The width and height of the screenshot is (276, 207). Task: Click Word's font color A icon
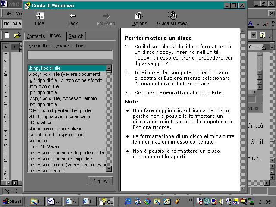click(251, 24)
